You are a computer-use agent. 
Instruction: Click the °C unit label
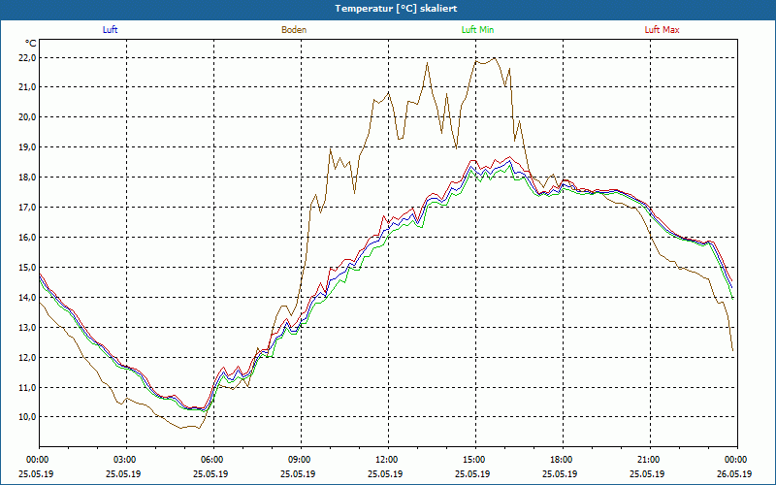[x=31, y=44]
